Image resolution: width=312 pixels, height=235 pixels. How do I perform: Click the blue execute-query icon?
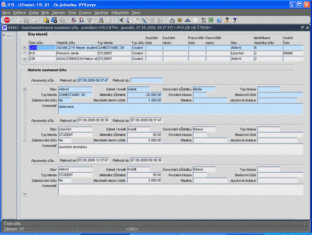click(54, 20)
